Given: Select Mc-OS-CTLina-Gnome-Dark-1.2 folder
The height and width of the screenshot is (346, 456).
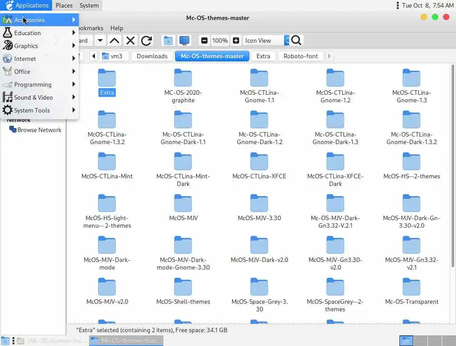Looking at the screenshot, I should (259, 119).
